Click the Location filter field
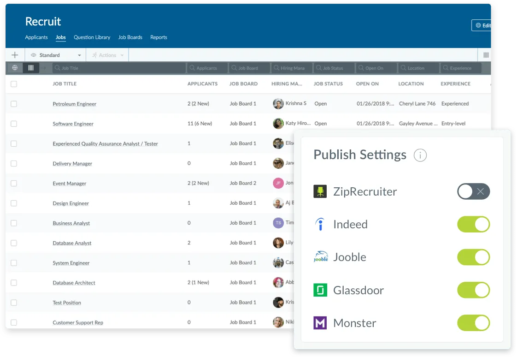Image resolution: width=517 pixels, height=357 pixels. tap(419, 68)
